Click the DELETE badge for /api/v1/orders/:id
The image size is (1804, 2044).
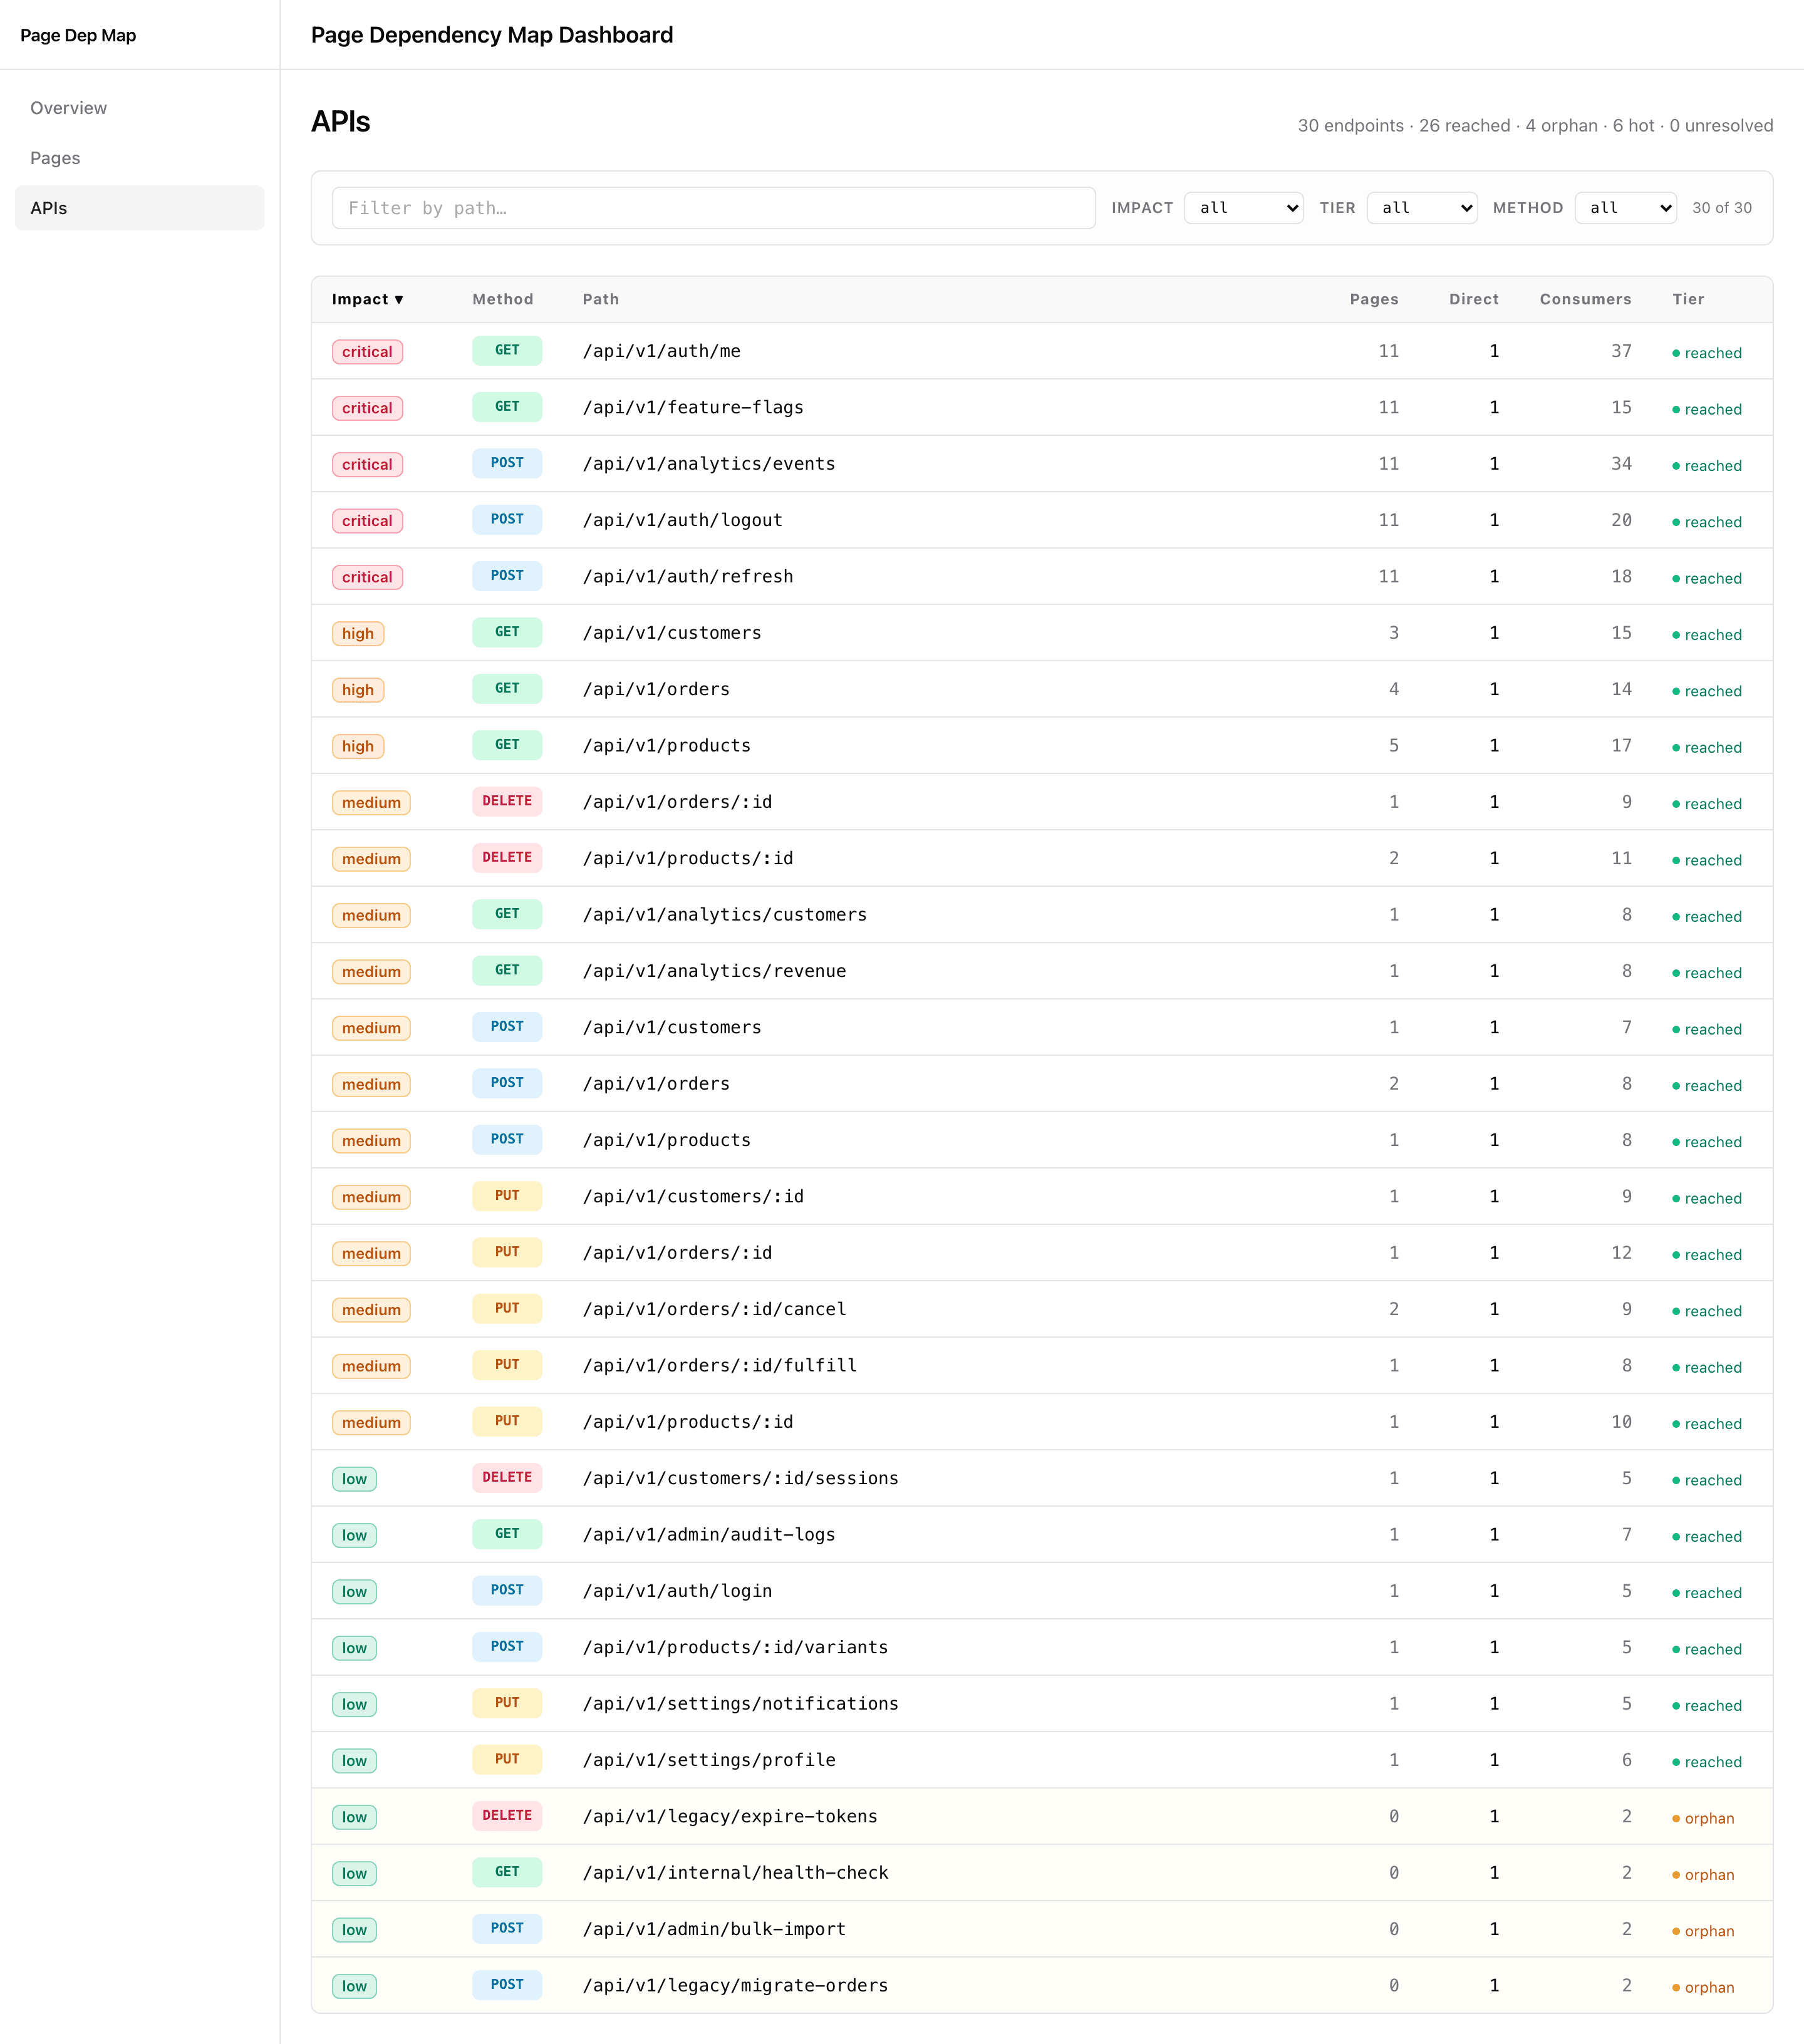click(507, 801)
